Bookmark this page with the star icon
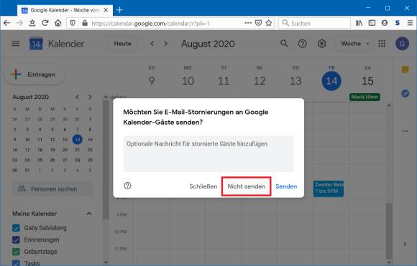 269,23
